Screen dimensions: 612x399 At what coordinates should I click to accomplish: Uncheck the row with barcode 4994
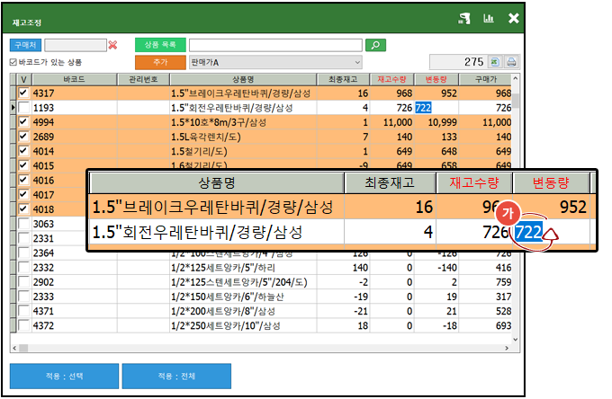point(23,121)
